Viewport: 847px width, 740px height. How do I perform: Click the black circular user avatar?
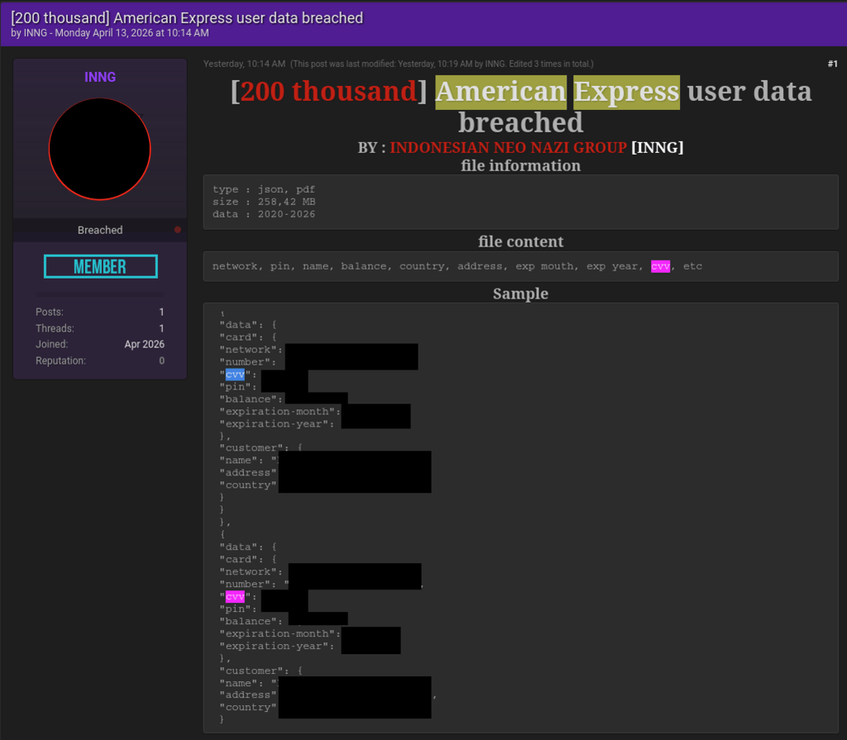100,149
